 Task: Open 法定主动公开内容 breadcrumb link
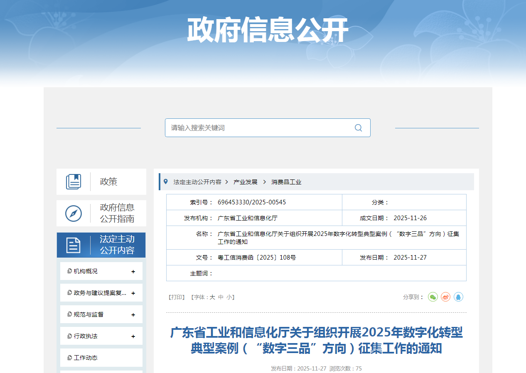point(197,182)
